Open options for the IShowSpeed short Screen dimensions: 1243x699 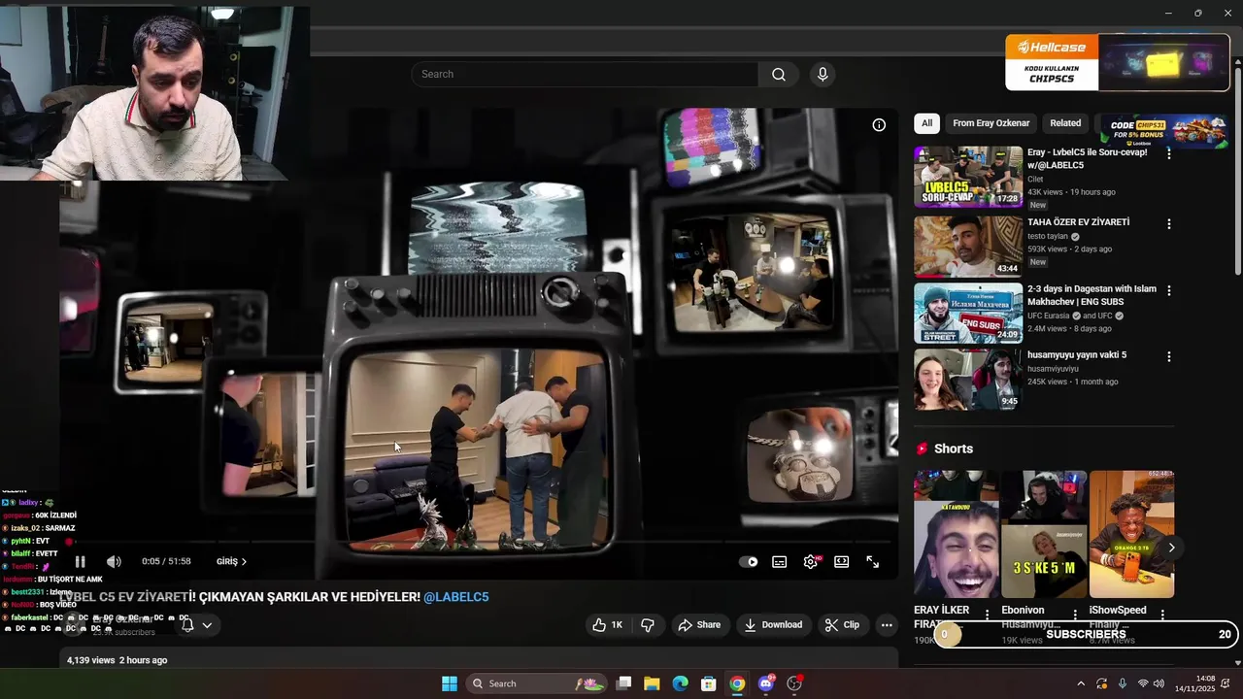click(1162, 614)
